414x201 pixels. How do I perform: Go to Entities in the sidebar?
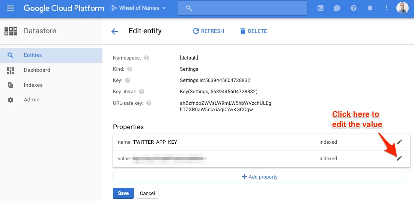tap(51, 55)
